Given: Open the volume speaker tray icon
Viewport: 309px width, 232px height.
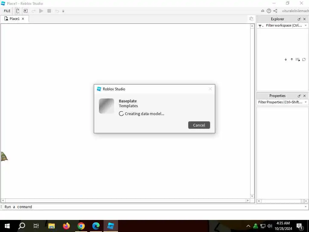Looking at the screenshot, I should coord(270,226).
